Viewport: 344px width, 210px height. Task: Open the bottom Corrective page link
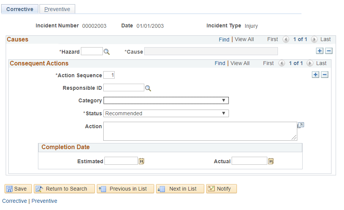(14, 201)
